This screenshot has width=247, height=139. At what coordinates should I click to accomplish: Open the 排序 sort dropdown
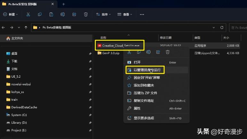[x=103, y=14]
